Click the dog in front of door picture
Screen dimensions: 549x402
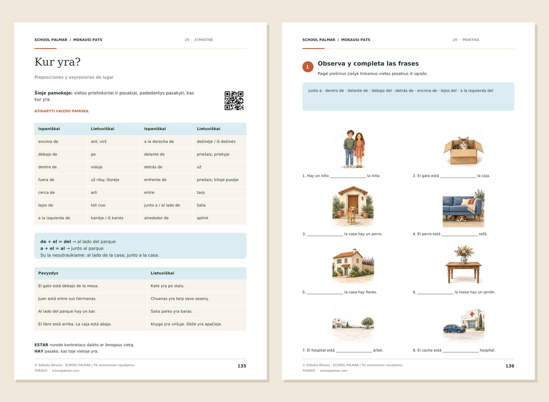coord(353,207)
